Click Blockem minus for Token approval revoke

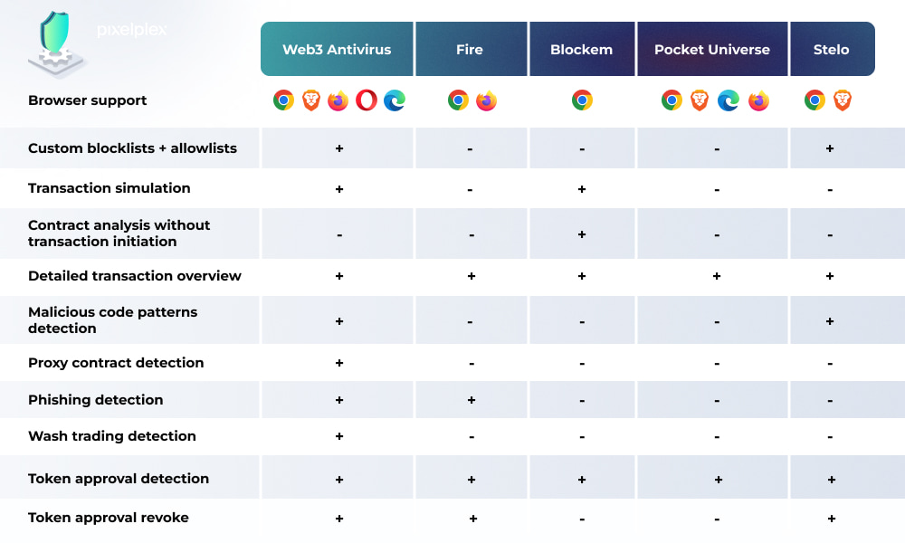click(582, 519)
